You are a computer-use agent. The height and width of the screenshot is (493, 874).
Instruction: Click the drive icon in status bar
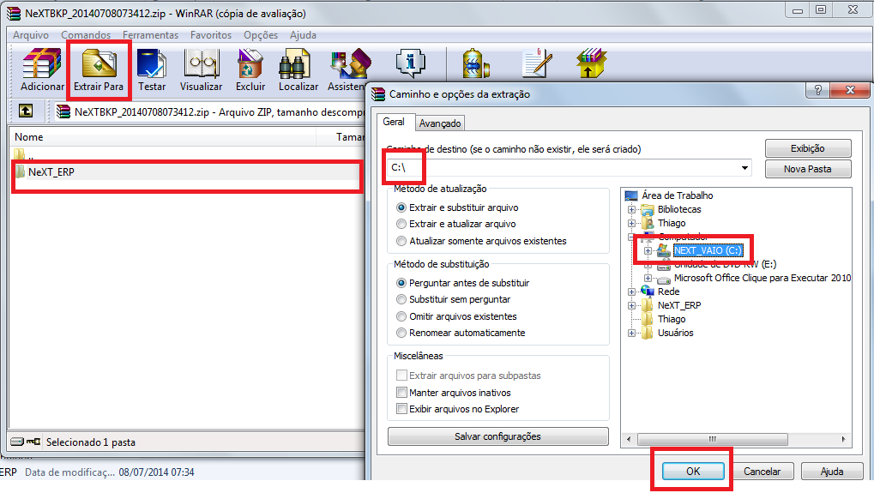click(17, 442)
